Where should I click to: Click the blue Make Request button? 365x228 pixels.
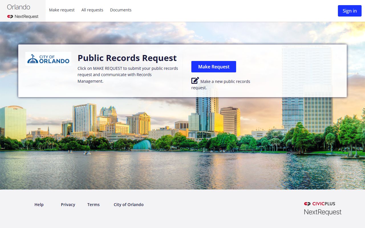(x=214, y=67)
